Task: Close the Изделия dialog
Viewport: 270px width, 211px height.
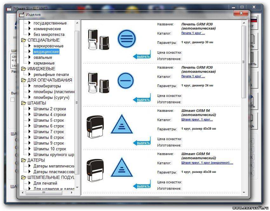Action: tap(241, 13)
